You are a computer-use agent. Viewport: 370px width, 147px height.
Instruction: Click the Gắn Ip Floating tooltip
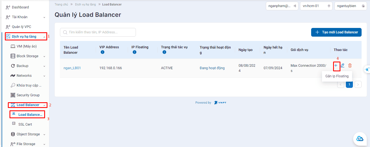click(337, 76)
